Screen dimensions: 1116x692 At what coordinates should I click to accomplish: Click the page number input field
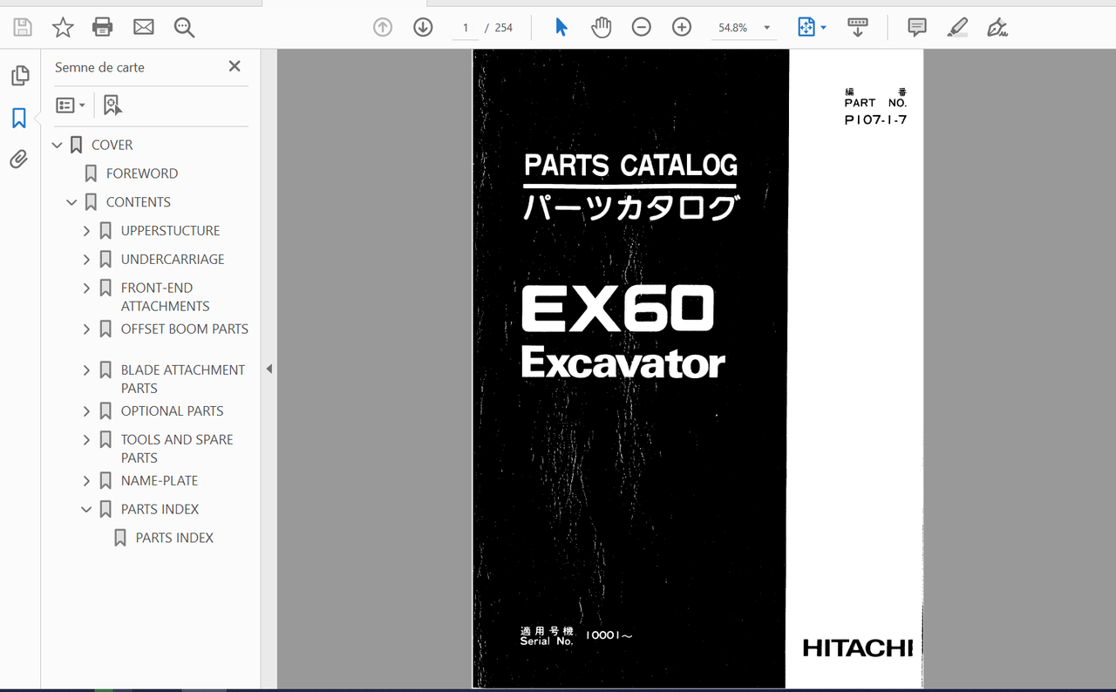point(466,27)
